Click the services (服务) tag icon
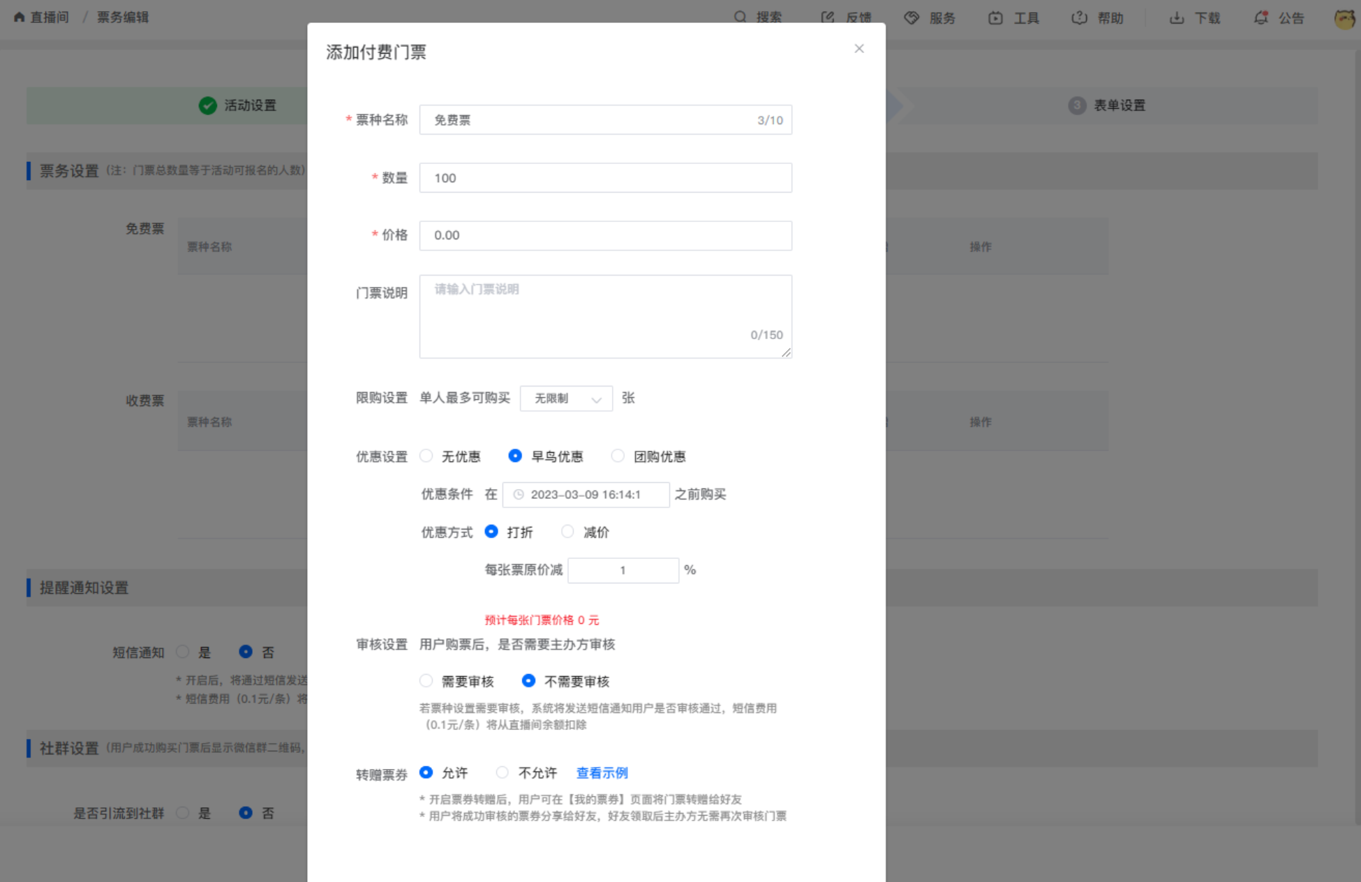 (x=912, y=17)
